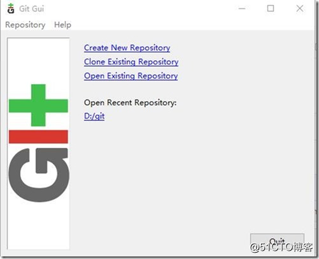Click the Quit button
The image size is (319, 259).
pos(277,241)
